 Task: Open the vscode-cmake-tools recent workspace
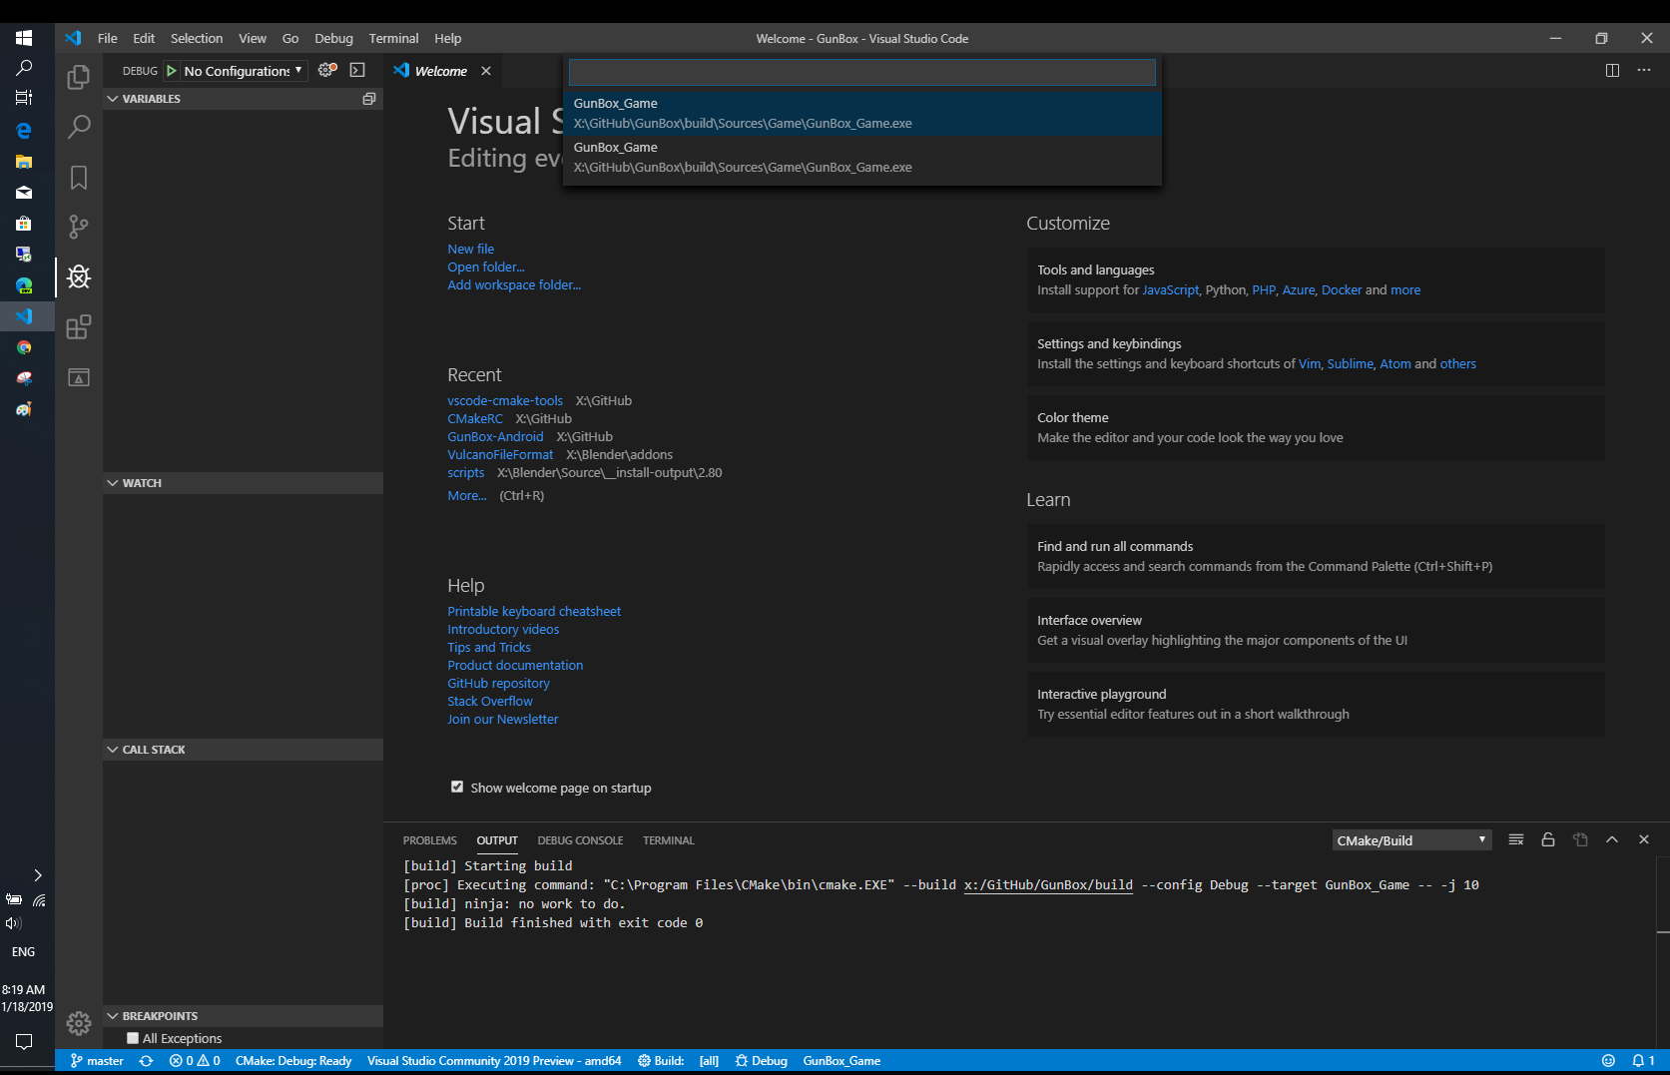point(505,400)
